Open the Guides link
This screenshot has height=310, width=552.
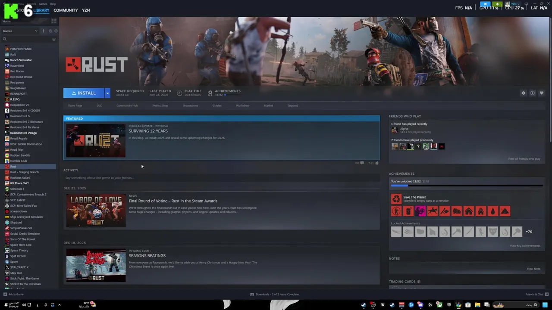217,105
